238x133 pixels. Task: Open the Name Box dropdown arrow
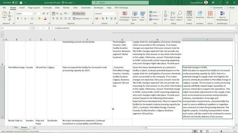pyautogui.click(x=29, y=28)
